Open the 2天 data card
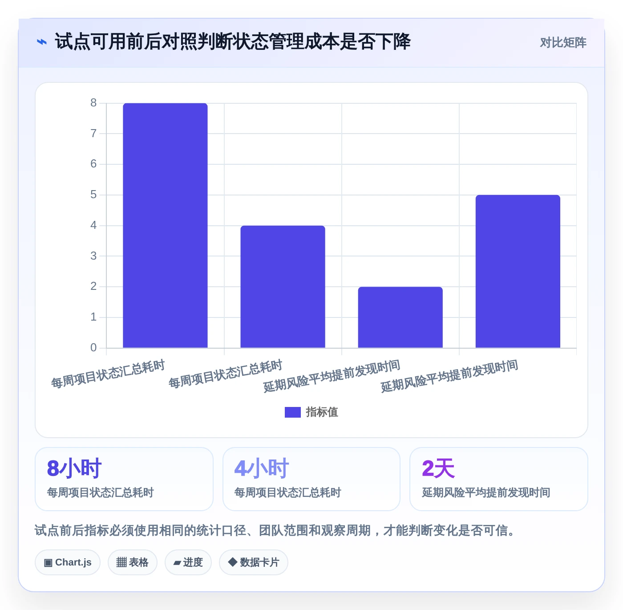 pyautogui.click(x=499, y=479)
